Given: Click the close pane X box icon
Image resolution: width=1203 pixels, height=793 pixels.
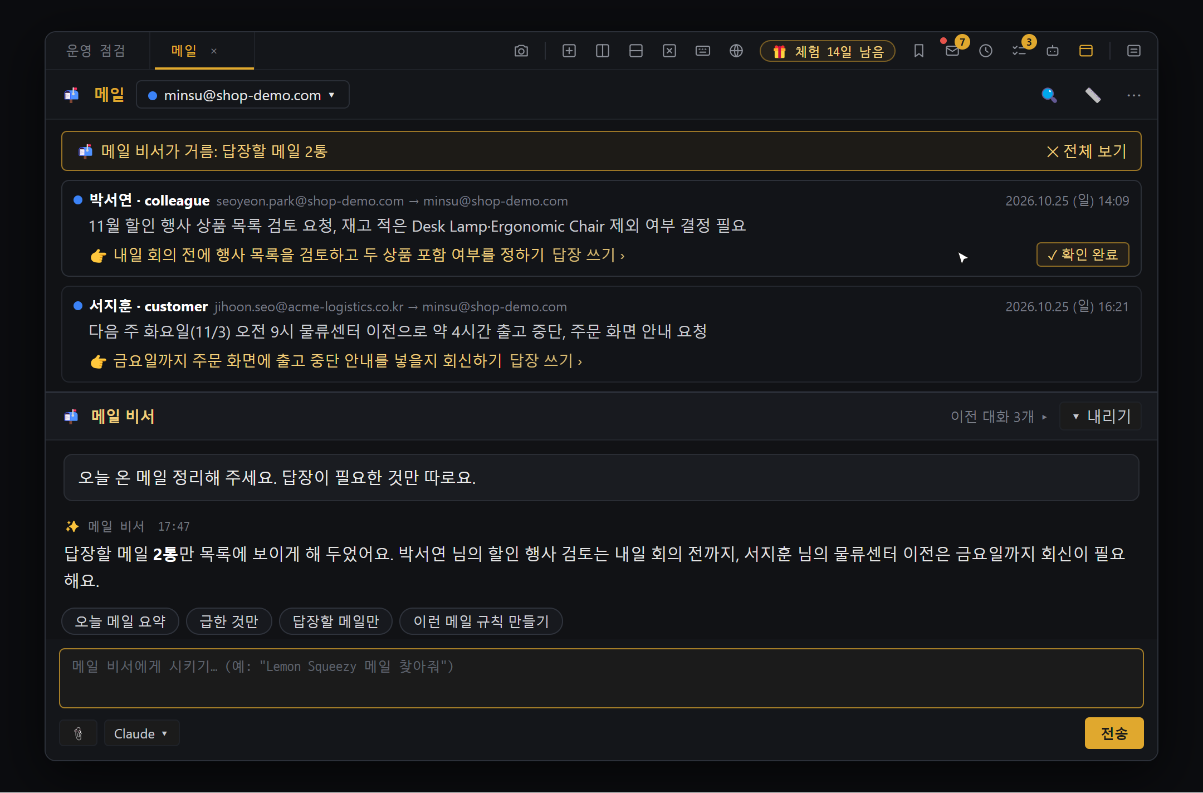Looking at the screenshot, I should [669, 51].
